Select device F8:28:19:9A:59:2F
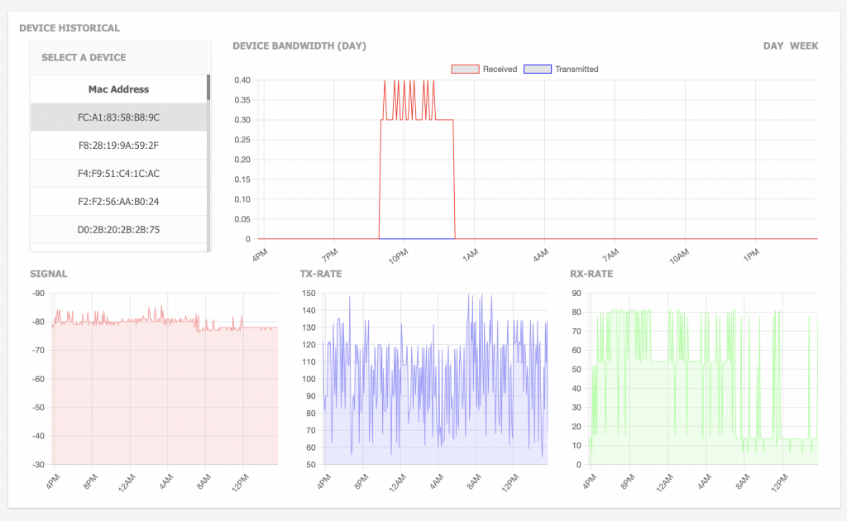Screen dimensions: 847x521 coord(118,145)
